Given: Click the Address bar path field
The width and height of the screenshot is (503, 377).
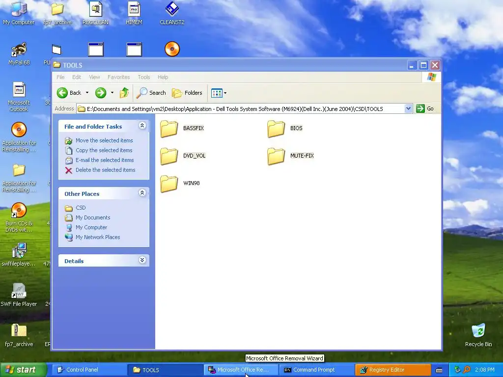Looking at the screenshot, I should pyautogui.click(x=241, y=108).
